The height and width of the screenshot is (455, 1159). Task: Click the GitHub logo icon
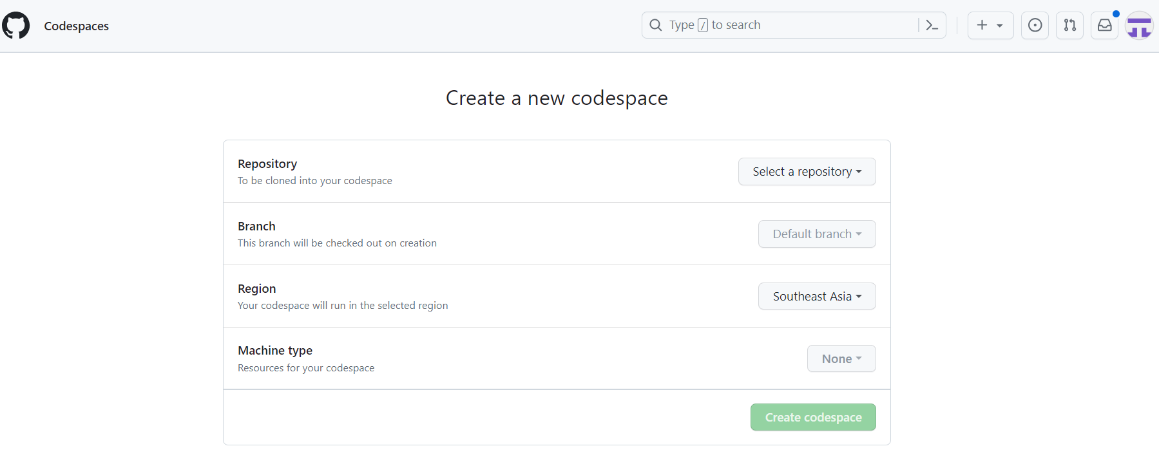click(x=16, y=26)
